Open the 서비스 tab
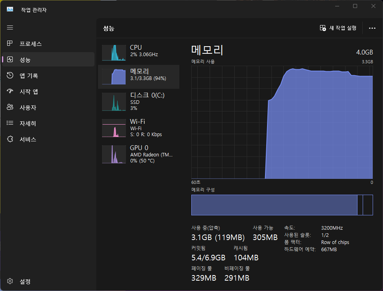Viewport: 383px width, 291px height. click(x=48, y=139)
